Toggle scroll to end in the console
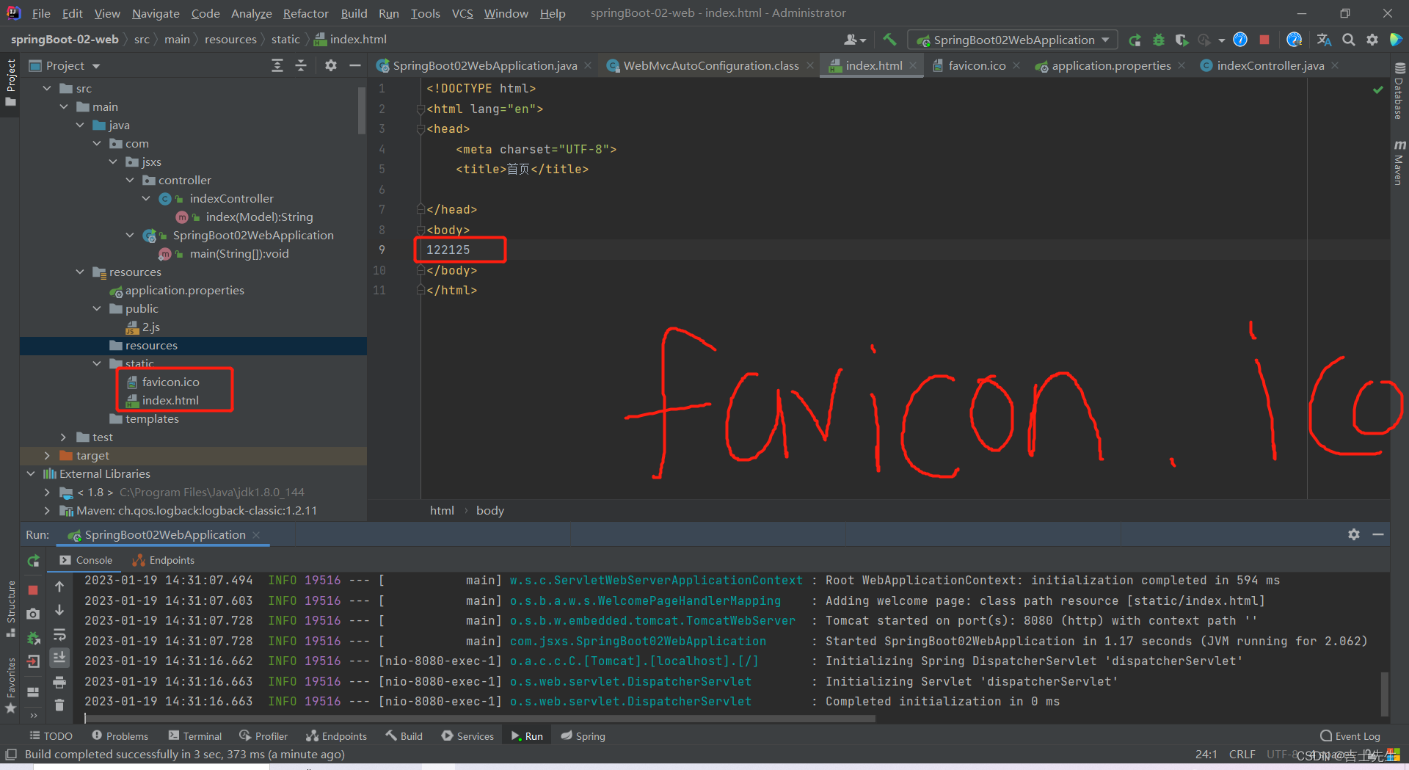Image resolution: width=1409 pixels, height=770 pixels. click(59, 658)
